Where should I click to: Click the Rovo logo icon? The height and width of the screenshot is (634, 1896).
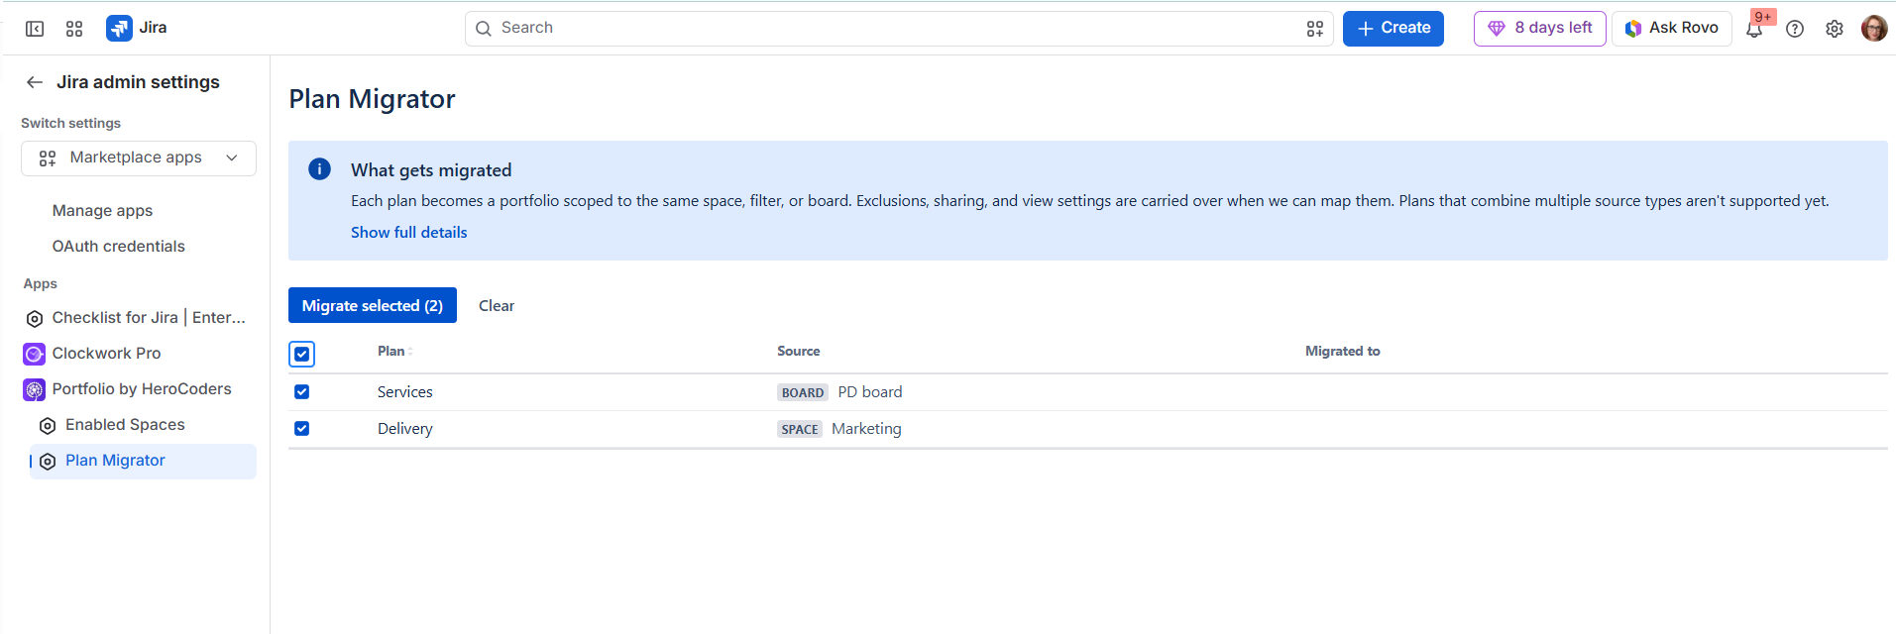tap(1633, 29)
